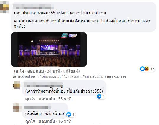Image resolution: width=159 pixels, height=125 pixels.
Task: Open the concert stage photo attachment
Action: click(49, 50)
